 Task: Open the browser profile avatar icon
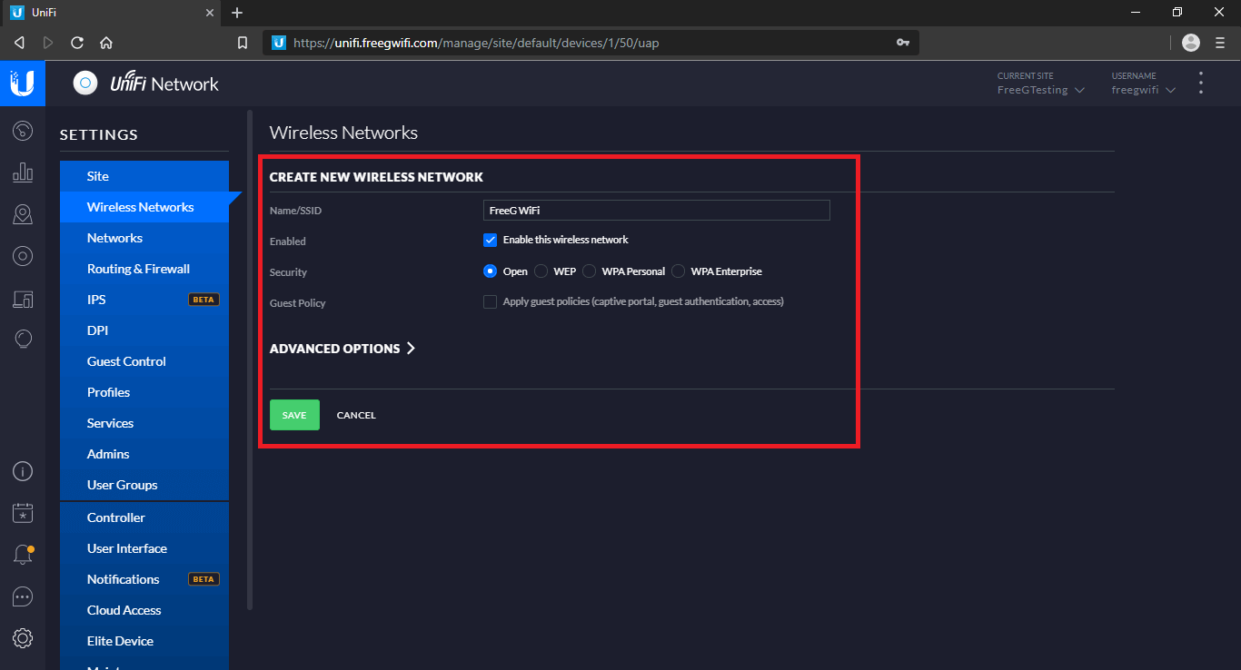(1191, 43)
